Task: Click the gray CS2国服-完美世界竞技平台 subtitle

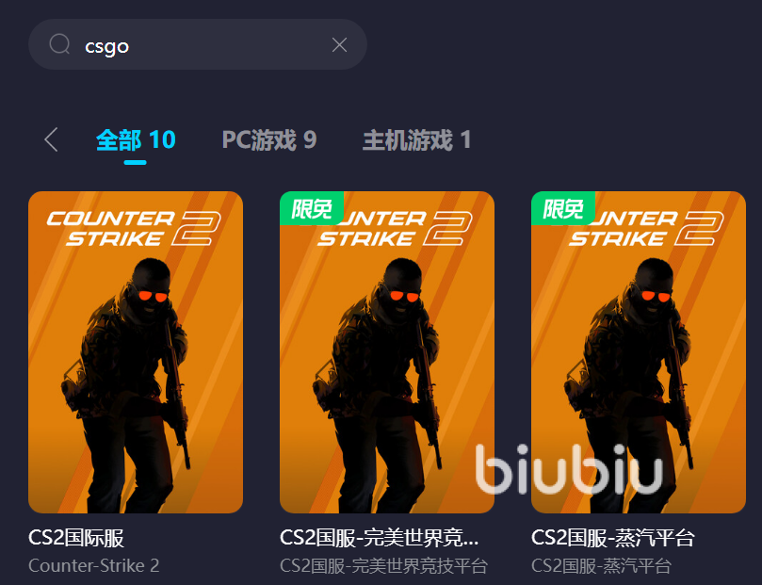Action: point(383,565)
